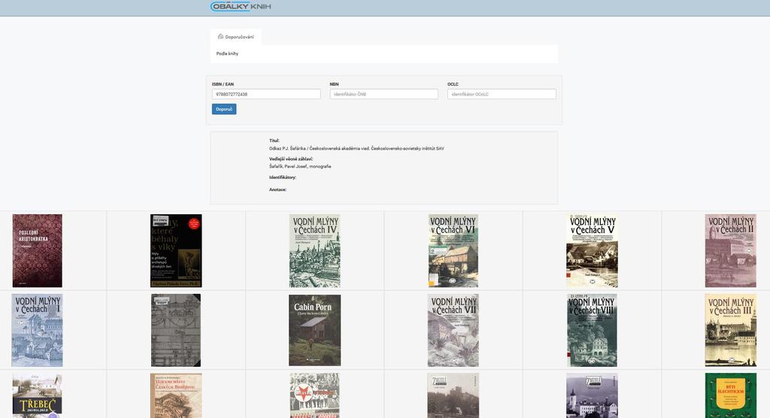Select the Podle knihy option
The height and width of the screenshot is (418, 770).
click(x=227, y=53)
